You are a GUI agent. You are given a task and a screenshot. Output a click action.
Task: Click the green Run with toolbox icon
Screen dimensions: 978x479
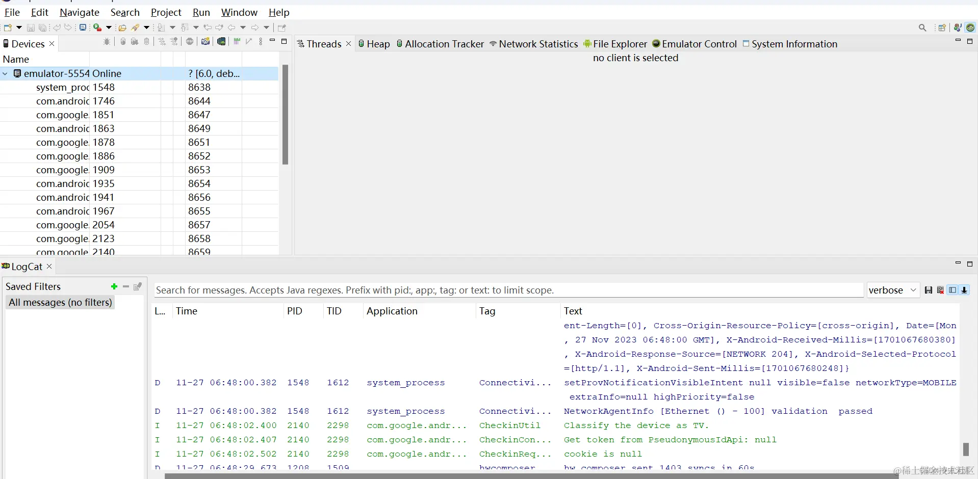[97, 28]
